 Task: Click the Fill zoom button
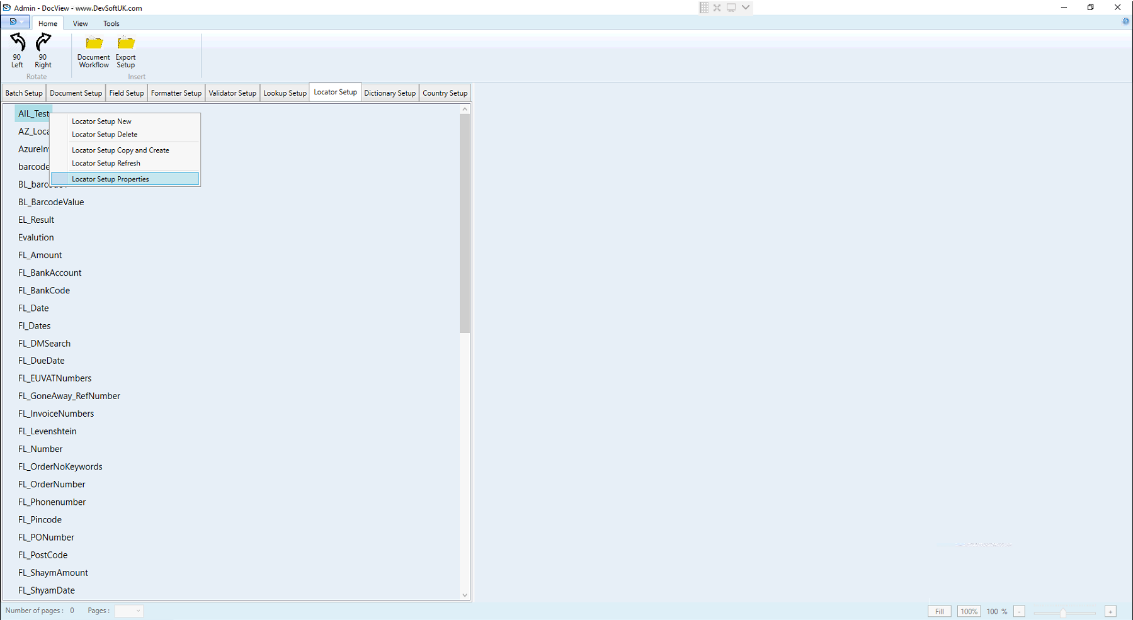coord(939,611)
